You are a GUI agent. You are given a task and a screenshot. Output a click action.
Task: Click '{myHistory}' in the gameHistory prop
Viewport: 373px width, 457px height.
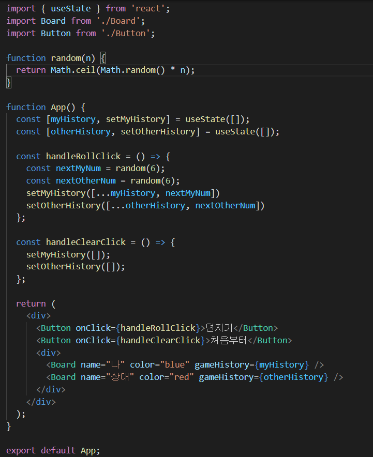[282, 364]
